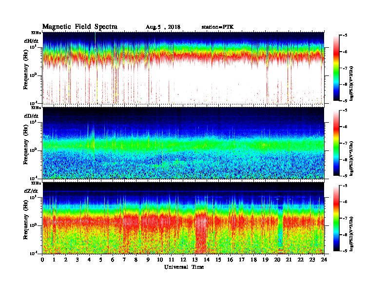This screenshot has height=298, width=386.
Task: Click hour 5 on the time axis
Action: (x=101, y=260)
